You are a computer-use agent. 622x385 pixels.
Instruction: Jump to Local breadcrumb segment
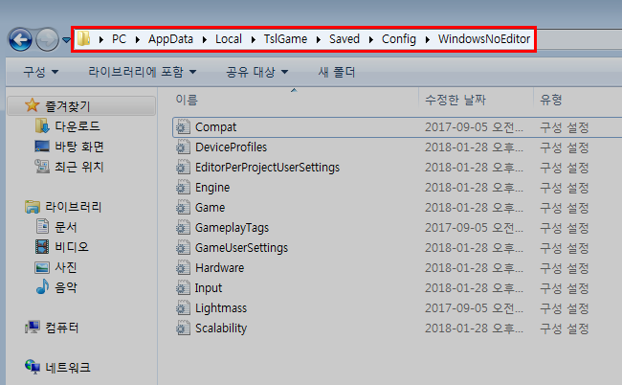point(229,39)
